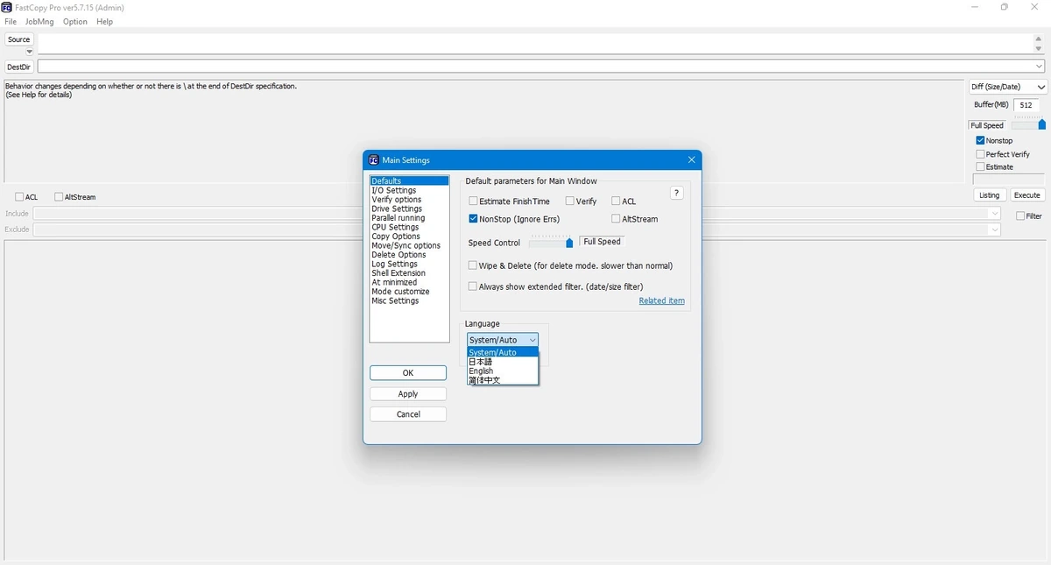Screen dimensions: 1051x565
Task: Open Parallel running settings
Action: pyautogui.click(x=409, y=218)
